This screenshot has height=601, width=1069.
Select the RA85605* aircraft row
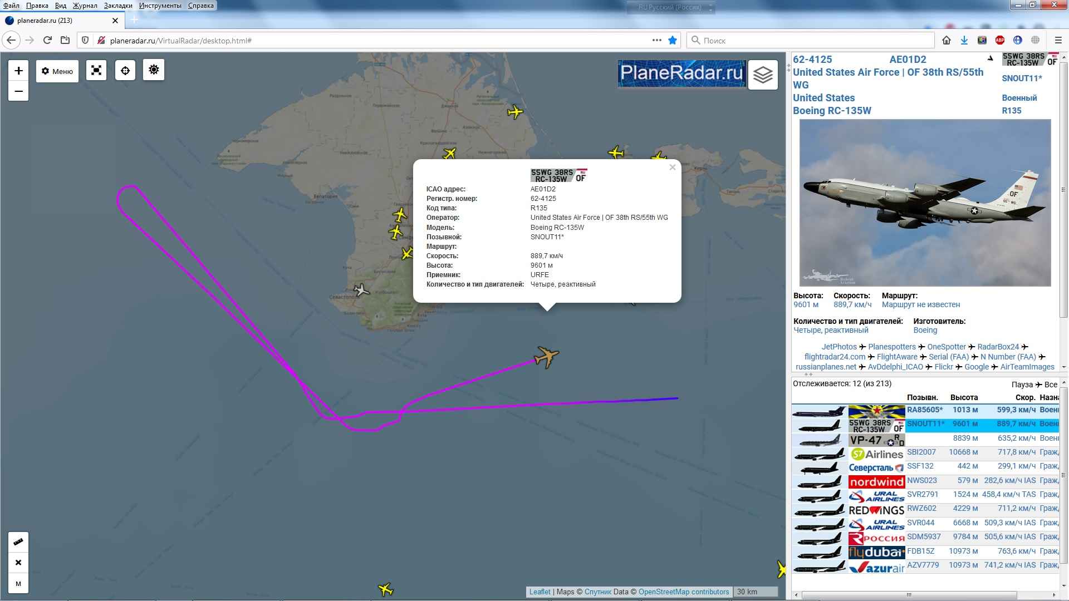point(925,411)
